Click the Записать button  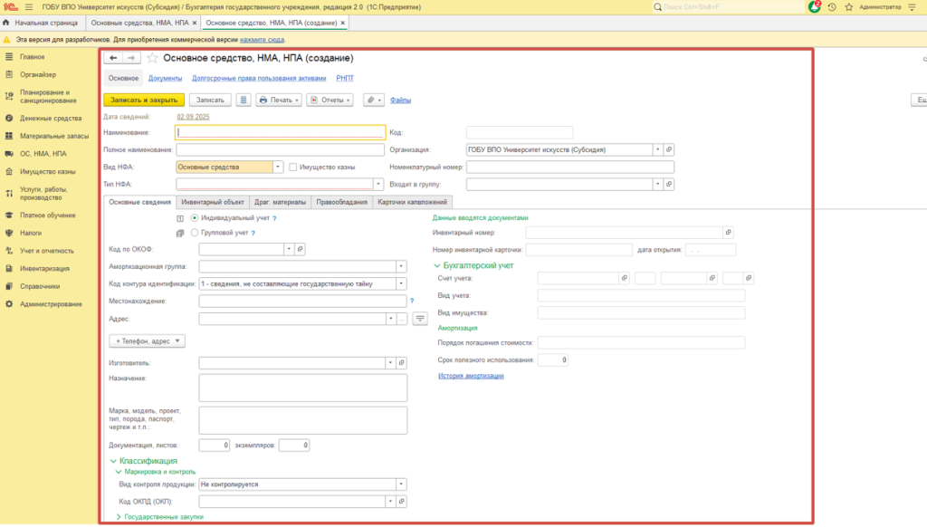pos(210,100)
